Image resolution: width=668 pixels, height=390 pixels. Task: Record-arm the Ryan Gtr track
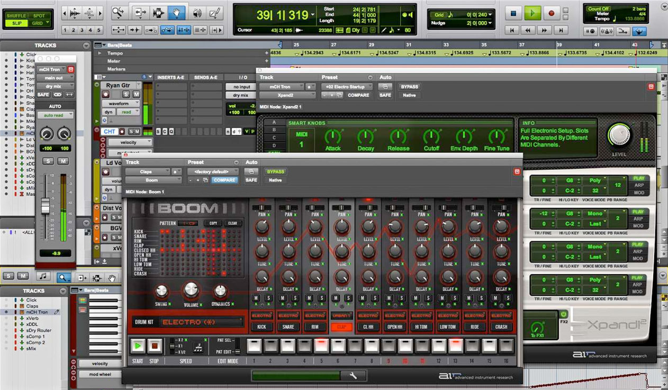point(106,93)
